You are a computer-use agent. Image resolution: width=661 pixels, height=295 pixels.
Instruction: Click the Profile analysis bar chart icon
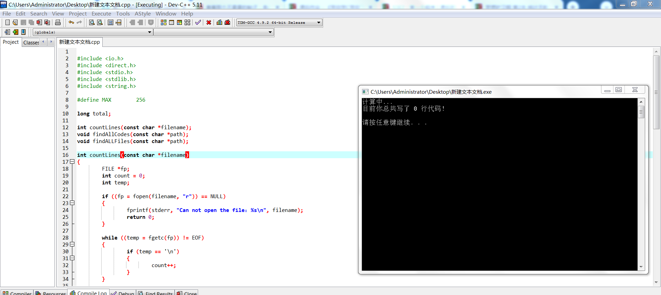pyautogui.click(x=219, y=22)
